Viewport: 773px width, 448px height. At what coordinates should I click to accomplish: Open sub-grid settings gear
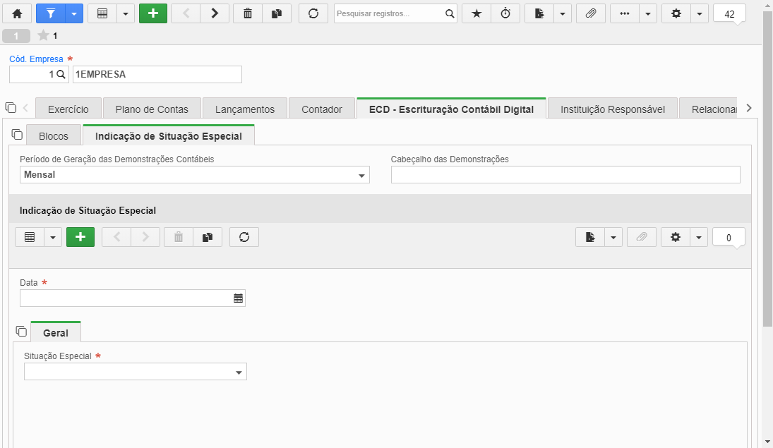click(x=676, y=237)
